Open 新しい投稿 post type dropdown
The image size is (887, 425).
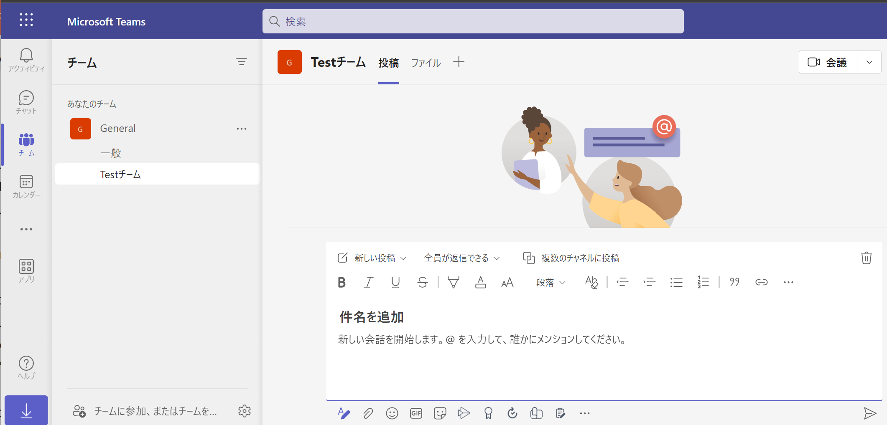coord(372,258)
